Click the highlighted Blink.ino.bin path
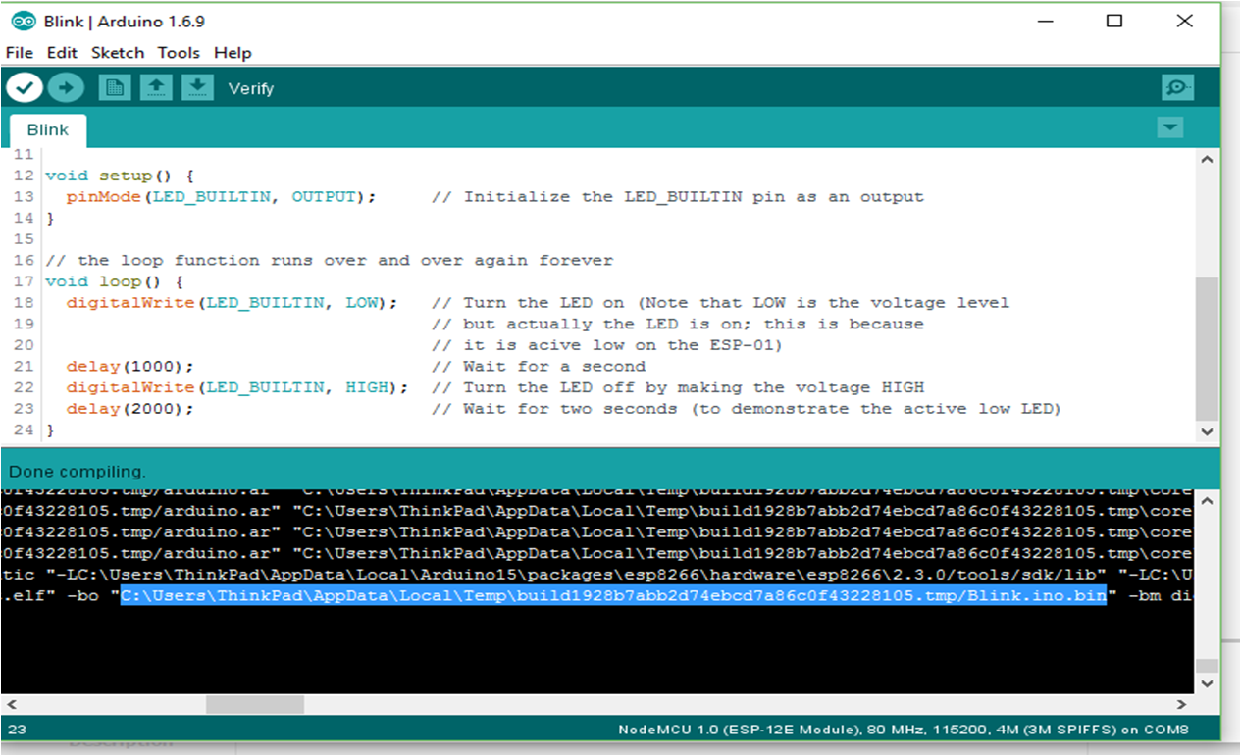This screenshot has width=1241, height=756. pyautogui.click(x=613, y=595)
